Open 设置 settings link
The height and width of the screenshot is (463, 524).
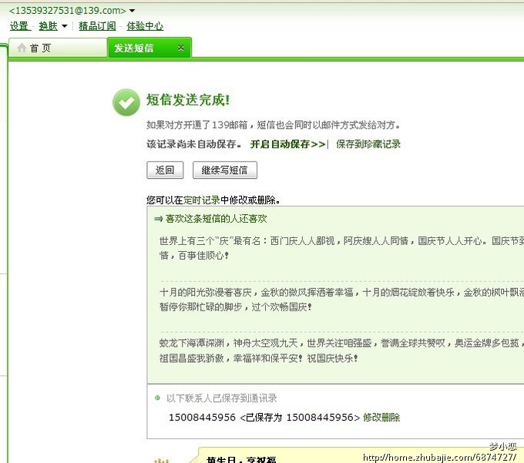19,26
